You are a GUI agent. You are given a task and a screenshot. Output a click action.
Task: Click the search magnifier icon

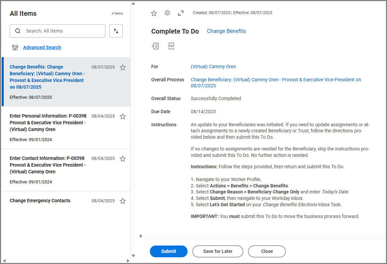tap(18, 31)
